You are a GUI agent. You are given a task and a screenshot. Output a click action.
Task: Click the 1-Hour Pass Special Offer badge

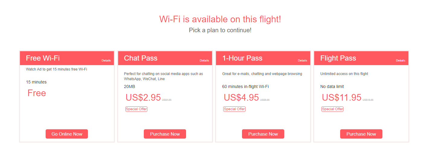[x=234, y=109]
